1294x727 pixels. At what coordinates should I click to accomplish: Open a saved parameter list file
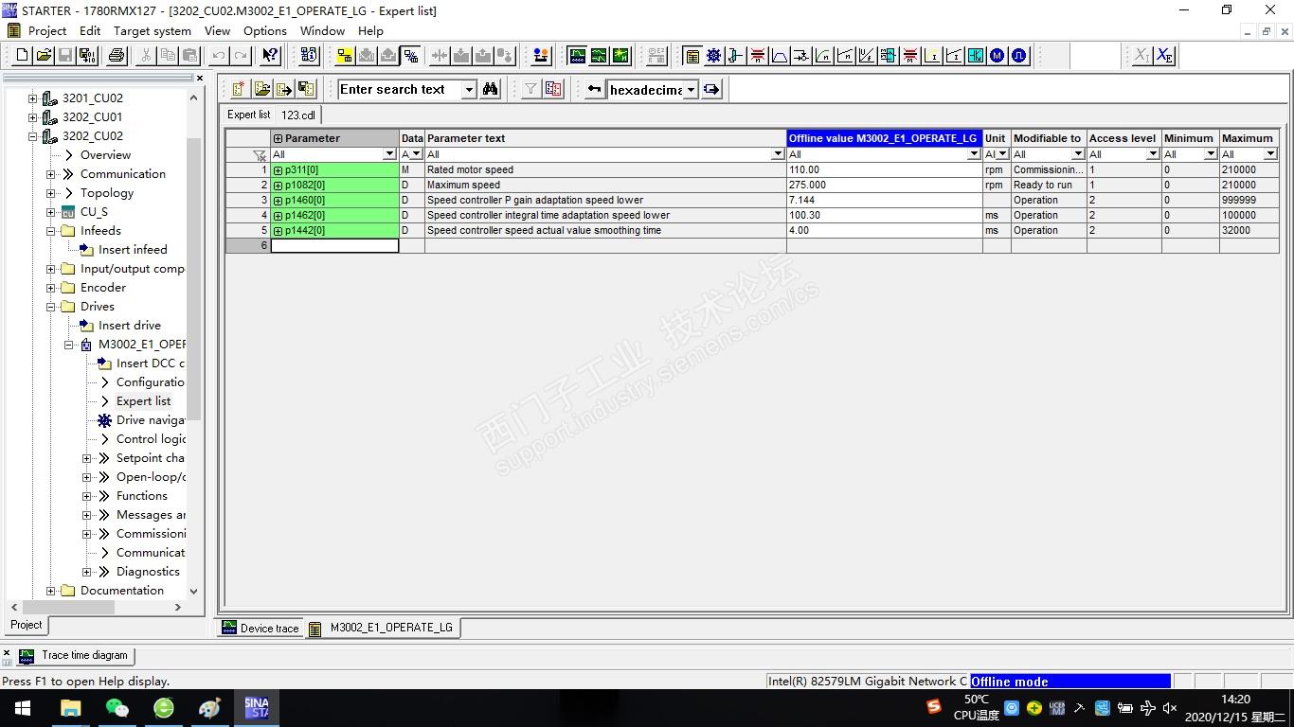[x=261, y=89]
